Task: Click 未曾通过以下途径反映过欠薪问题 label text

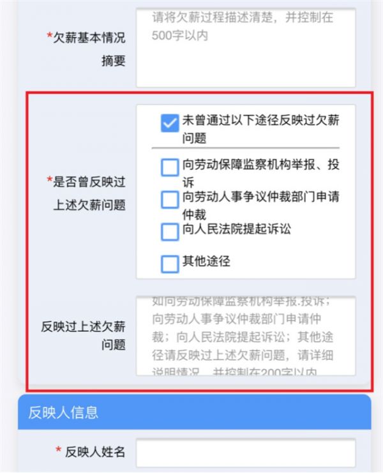Action: [x=261, y=129]
